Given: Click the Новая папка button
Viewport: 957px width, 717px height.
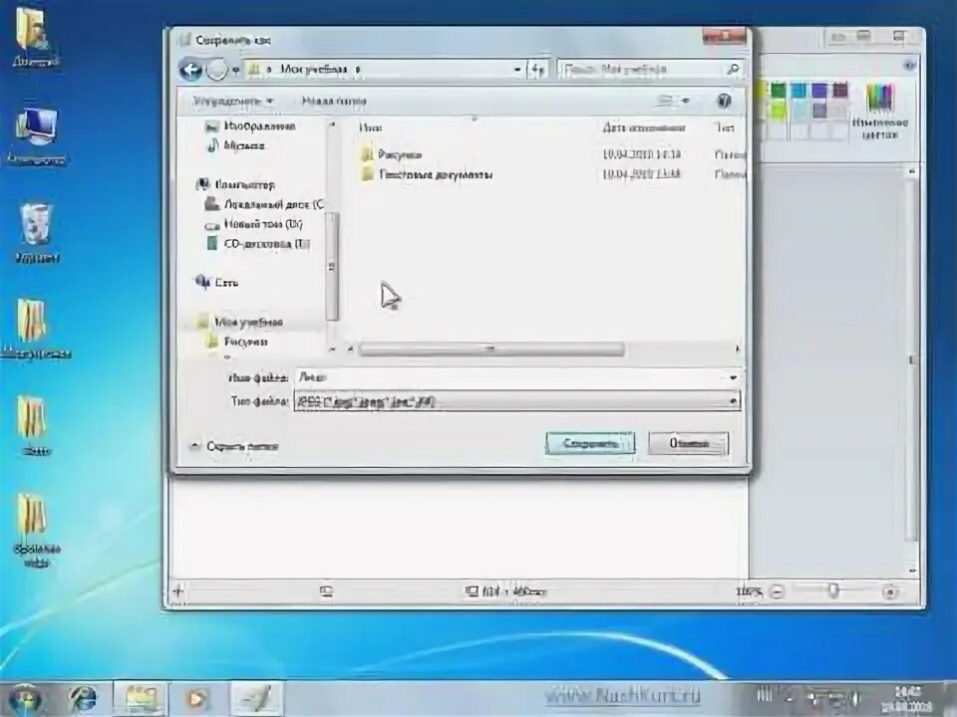Looking at the screenshot, I should (334, 102).
